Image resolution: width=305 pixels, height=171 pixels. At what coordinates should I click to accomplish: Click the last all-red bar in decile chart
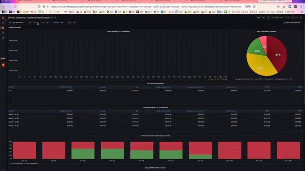pos(288,150)
